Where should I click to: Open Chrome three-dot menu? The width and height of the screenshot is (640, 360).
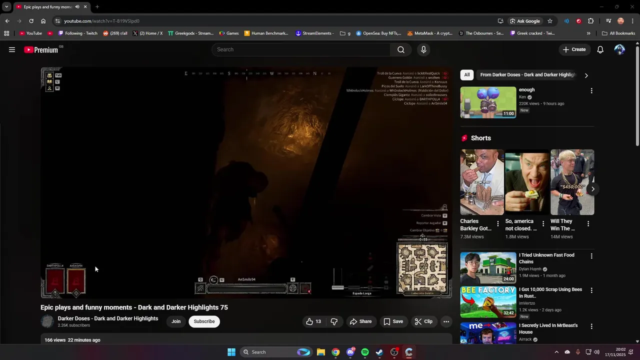click(632, 21)
